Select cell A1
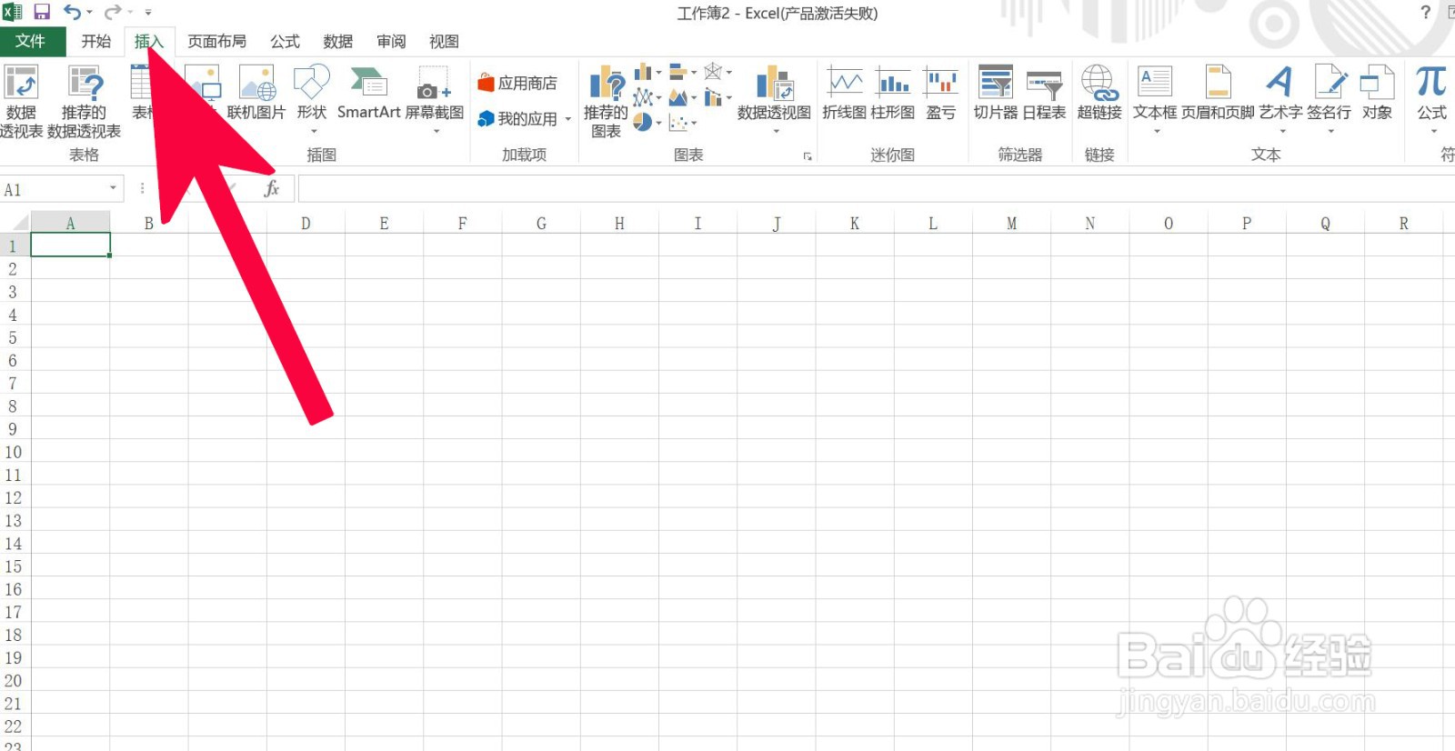This screenshot has width=1455, height=751. pyautogui.click(x=71, y=245)
